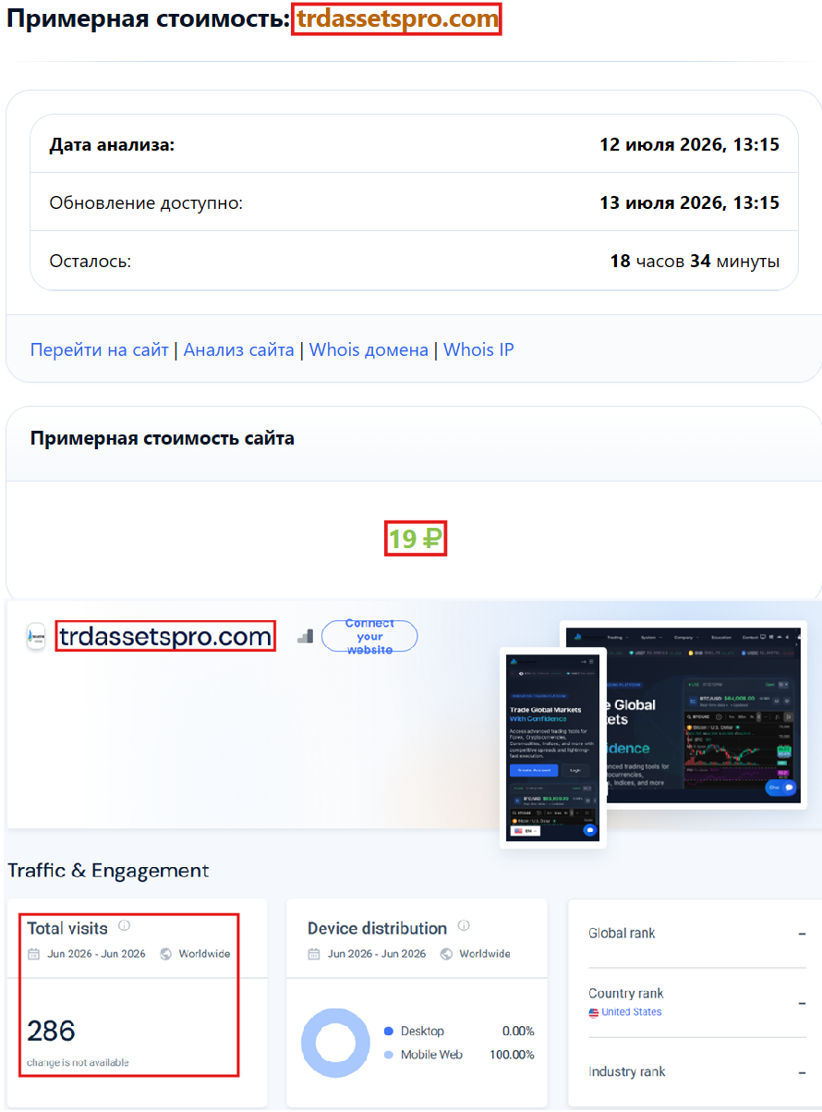Click the calendar icon under Total visits
This screenshot has width=822, height=1112.
pyautogui.click(x=34, y=954)
